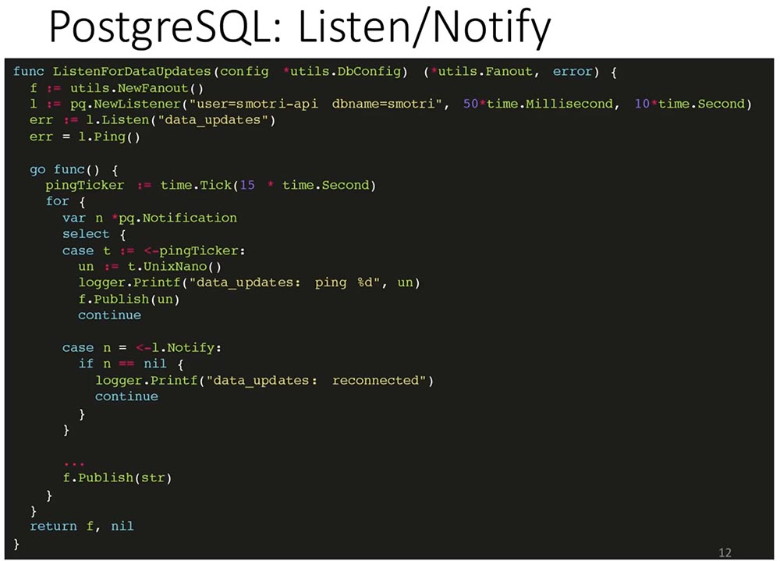Click the 'return f, nil' statement
The height and width of the screenshot is (561, 780).
(82, 526)
